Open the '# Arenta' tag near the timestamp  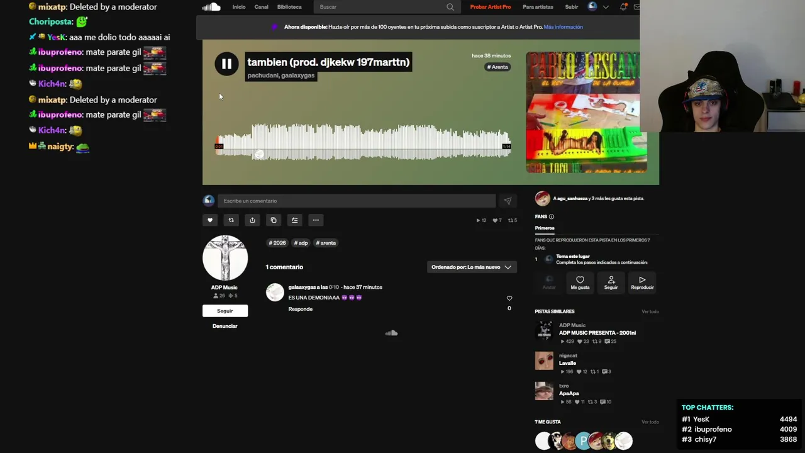pyautogui.click(x=497, y=67)
